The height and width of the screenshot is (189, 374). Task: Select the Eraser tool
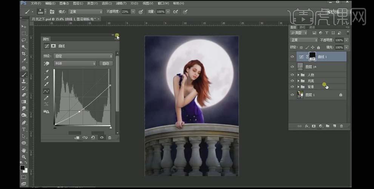[24, 95]
